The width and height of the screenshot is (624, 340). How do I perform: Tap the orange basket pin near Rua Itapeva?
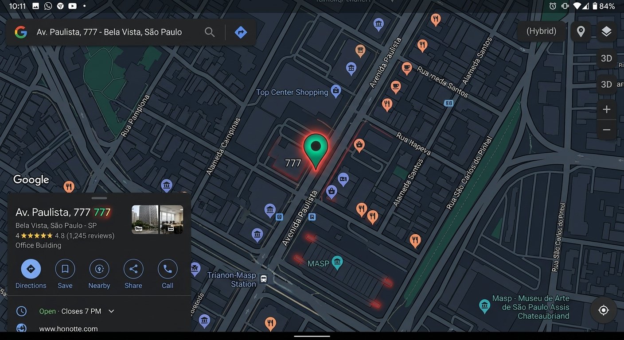[359, 145]
